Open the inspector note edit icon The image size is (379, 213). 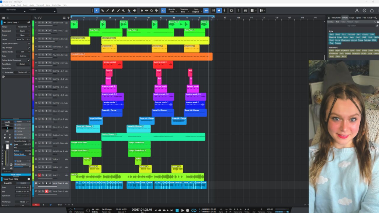(4, 77)
